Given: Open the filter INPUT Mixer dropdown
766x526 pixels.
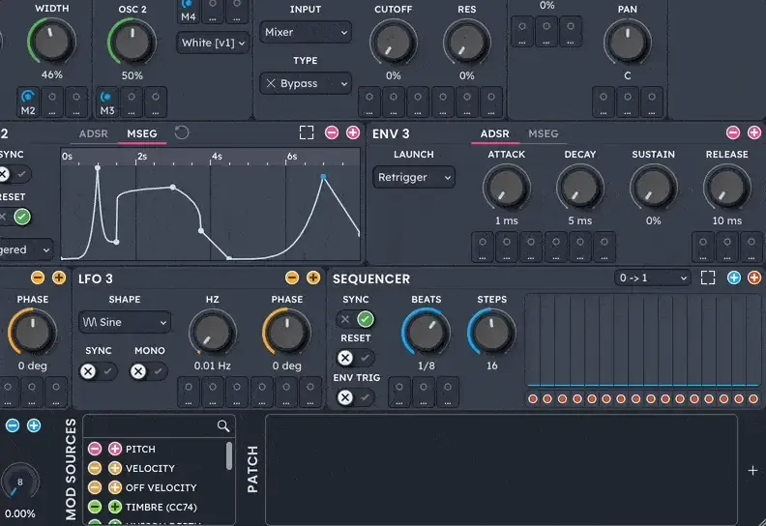Looking at the screenshot, I should [306, 32].
